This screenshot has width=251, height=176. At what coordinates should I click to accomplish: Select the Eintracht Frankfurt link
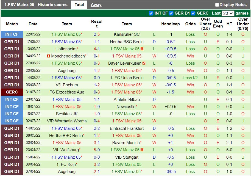point(127,128)
